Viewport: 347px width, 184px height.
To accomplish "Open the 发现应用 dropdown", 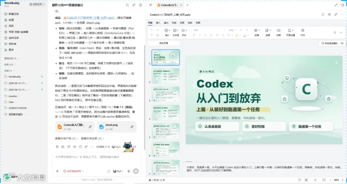I will click(x=37, y=4).
